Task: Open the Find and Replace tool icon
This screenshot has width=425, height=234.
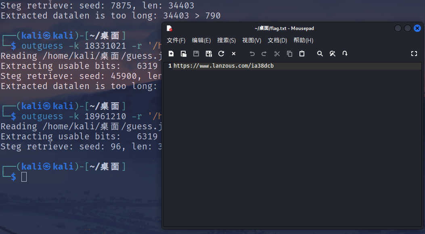Action: pos(333,54)
